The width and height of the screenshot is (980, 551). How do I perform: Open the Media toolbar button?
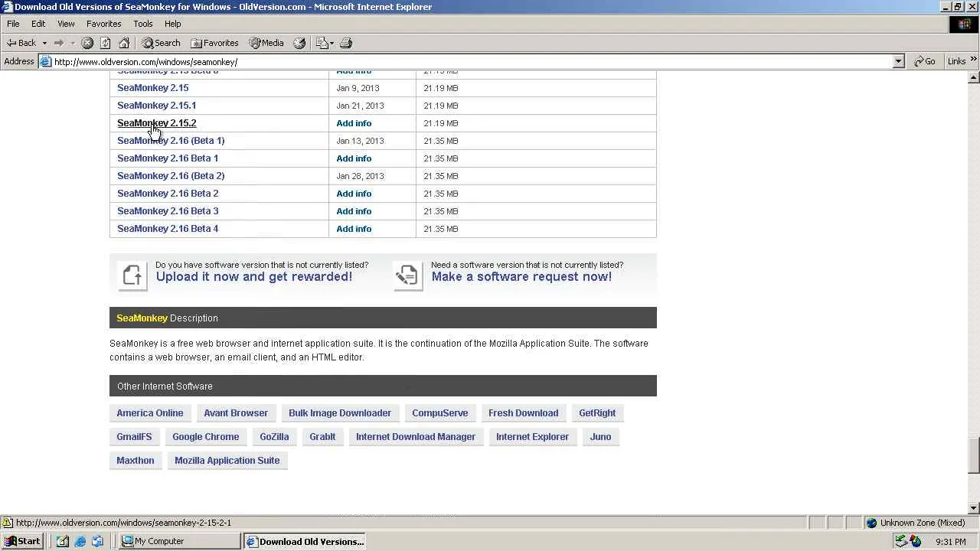(266, 43)
